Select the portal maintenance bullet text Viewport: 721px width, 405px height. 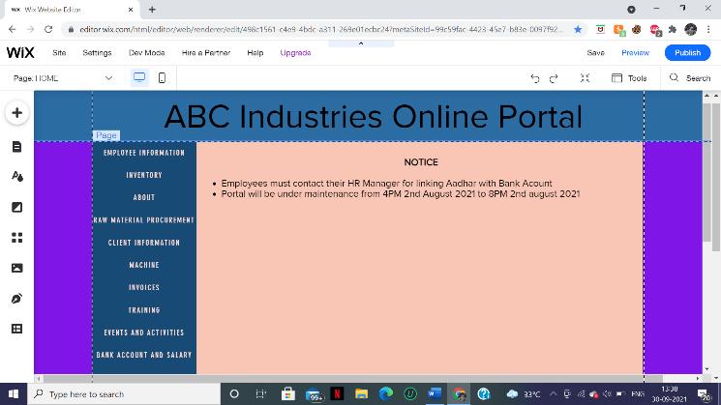coord(401,193)
